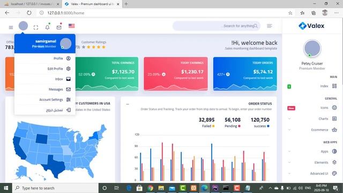Toggle the hamburger sidebar menu icon
Viewport: 343px width, 193px height.
click(11, 27)
